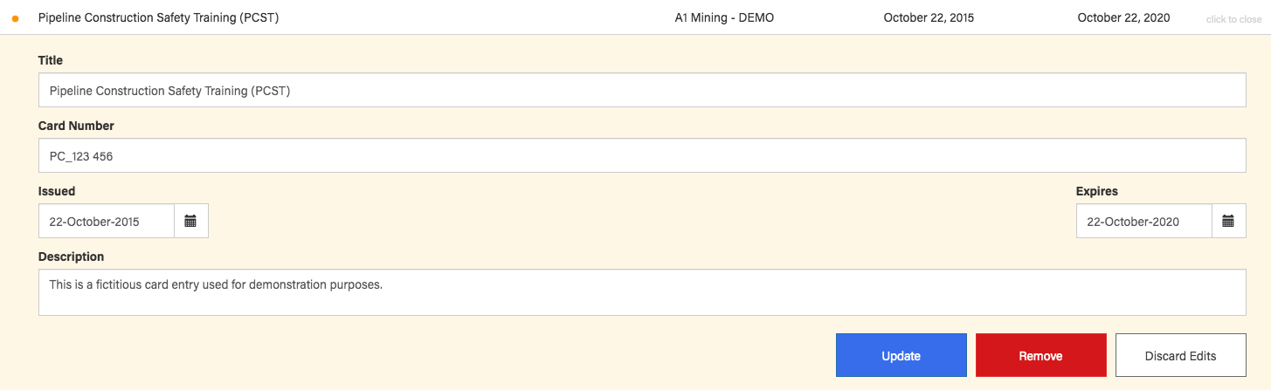Click the Card Number label
Image resolution: width=1271 pixels, height=390 pixels.
tap(76, 126)
